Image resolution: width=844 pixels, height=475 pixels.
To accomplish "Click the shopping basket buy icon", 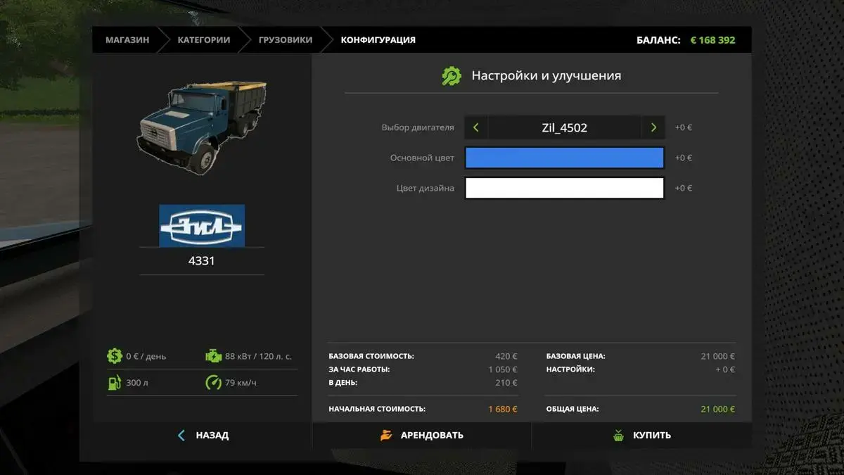I will coord(618,436).
